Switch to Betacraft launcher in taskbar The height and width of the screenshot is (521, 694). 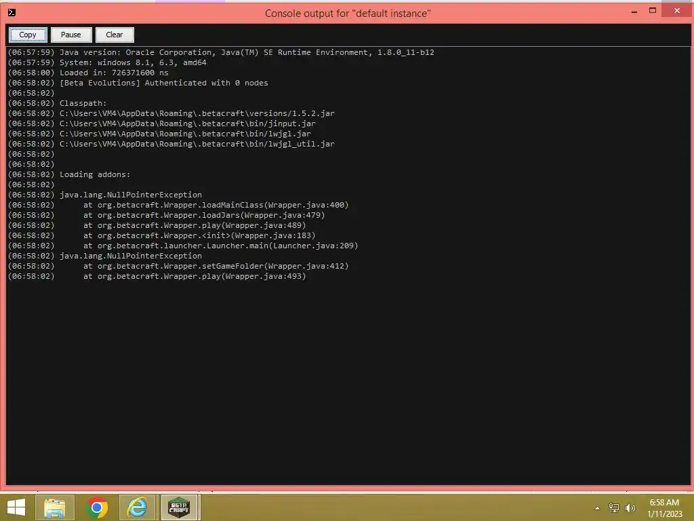[x=180, y=507]
